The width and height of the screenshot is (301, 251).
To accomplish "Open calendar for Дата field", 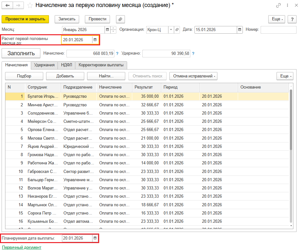I will click(240, 30).
